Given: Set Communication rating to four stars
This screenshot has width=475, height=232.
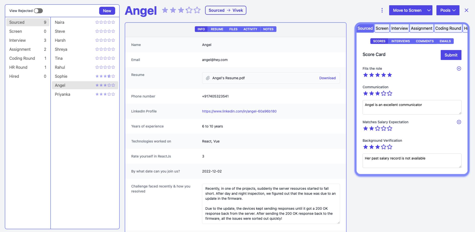Looking at the screenshot, I should [x=384, y=93].
